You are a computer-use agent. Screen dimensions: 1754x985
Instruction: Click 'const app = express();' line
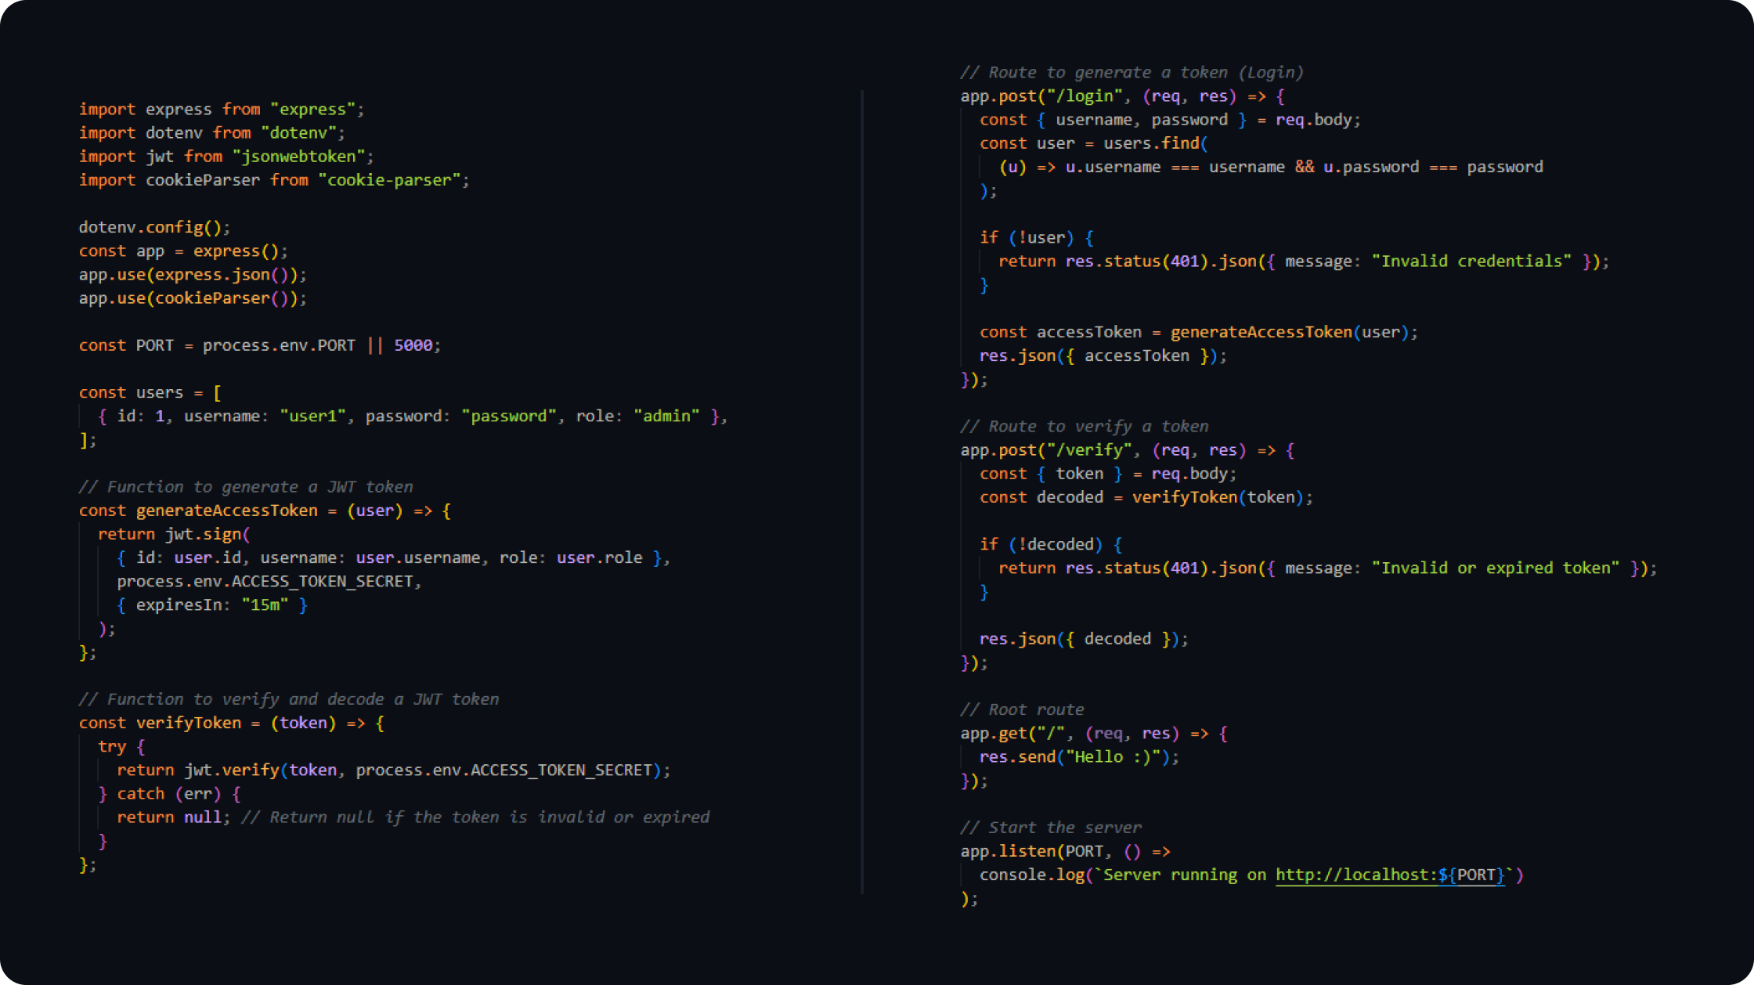click(183, 251)
